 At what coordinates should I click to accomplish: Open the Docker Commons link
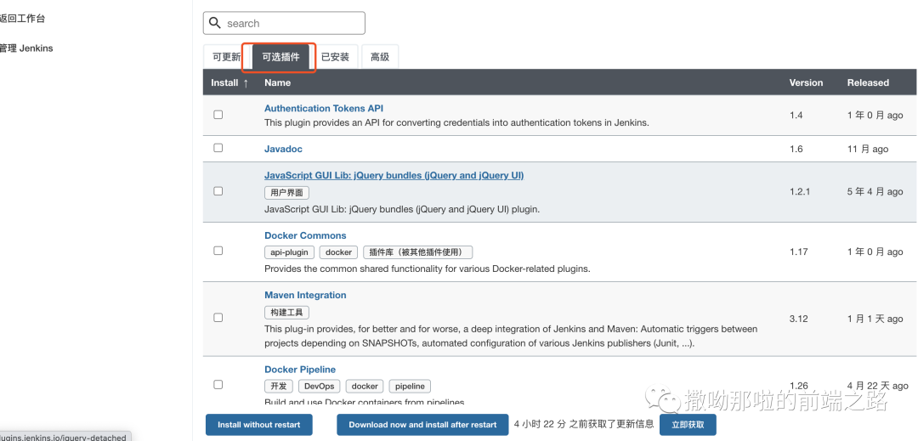305,235
